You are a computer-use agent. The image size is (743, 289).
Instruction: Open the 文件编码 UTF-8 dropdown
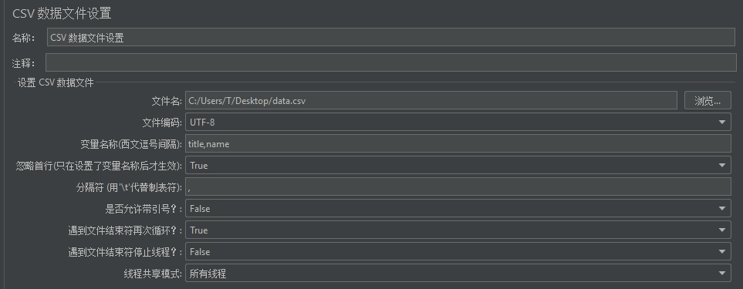(458, 123)
